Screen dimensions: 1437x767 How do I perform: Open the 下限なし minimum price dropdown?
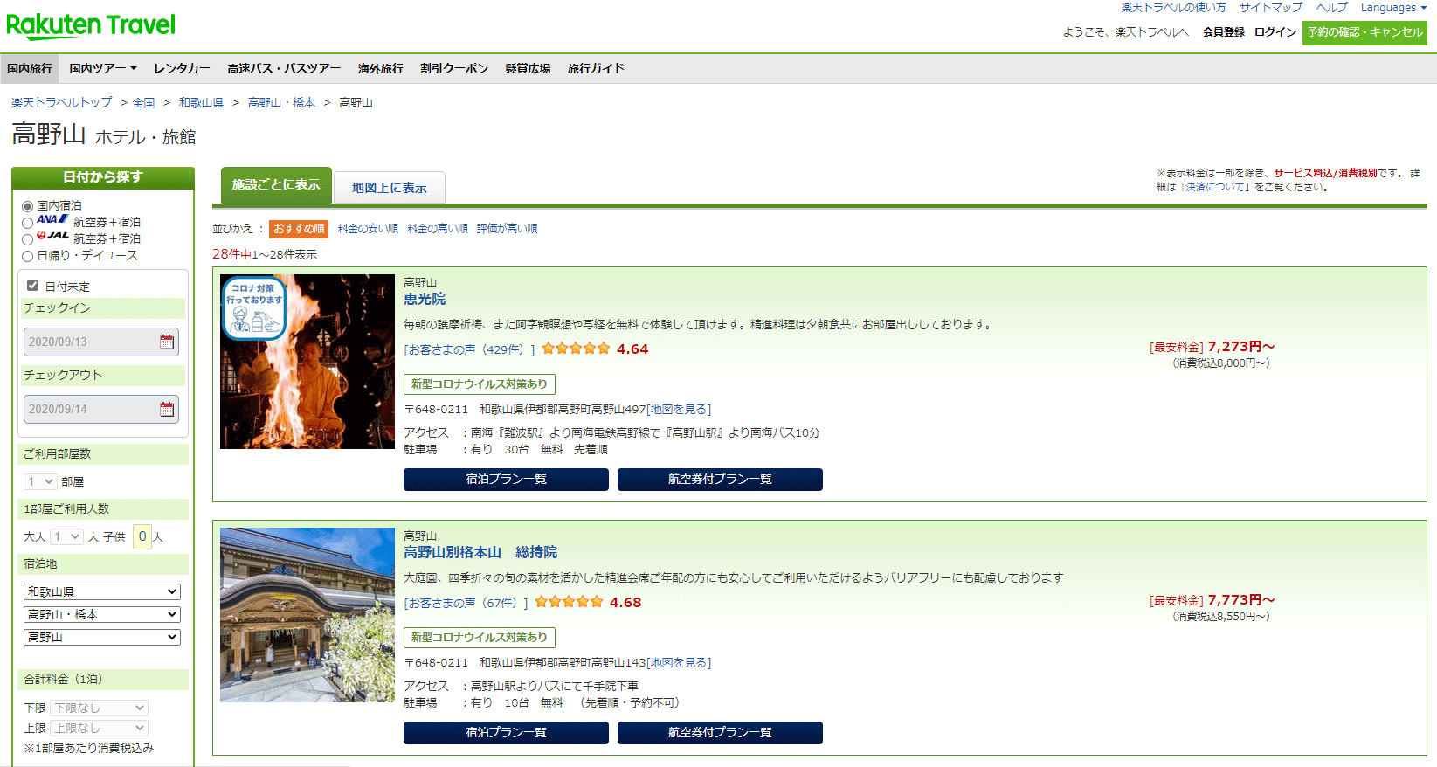99,708
